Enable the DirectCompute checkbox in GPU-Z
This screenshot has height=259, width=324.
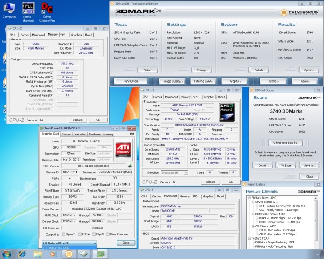pos(107,234)
